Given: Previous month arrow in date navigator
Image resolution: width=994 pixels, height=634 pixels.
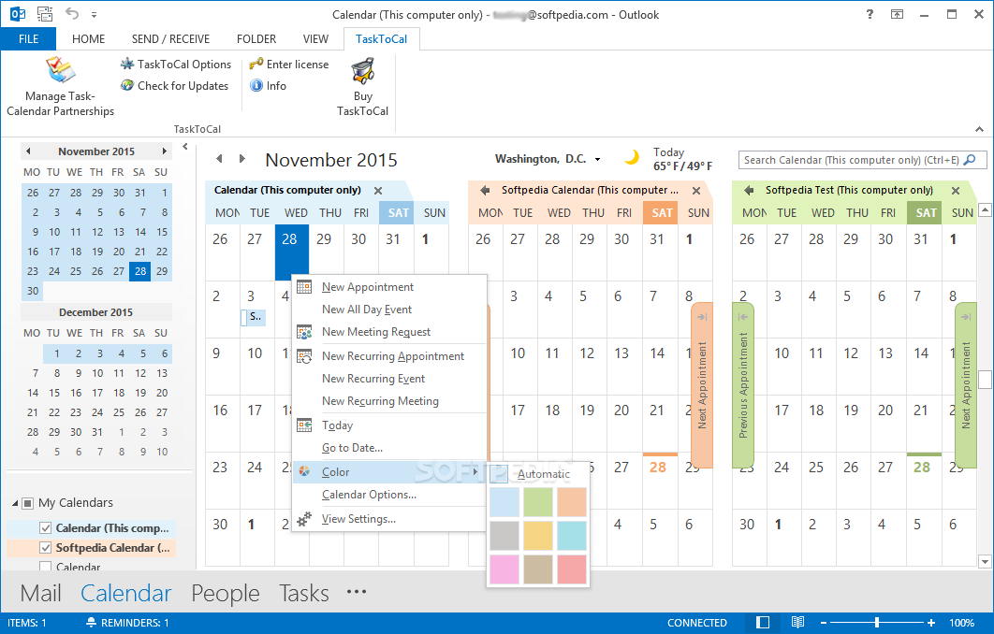Looking at the screenshot, I should [28, 151].
